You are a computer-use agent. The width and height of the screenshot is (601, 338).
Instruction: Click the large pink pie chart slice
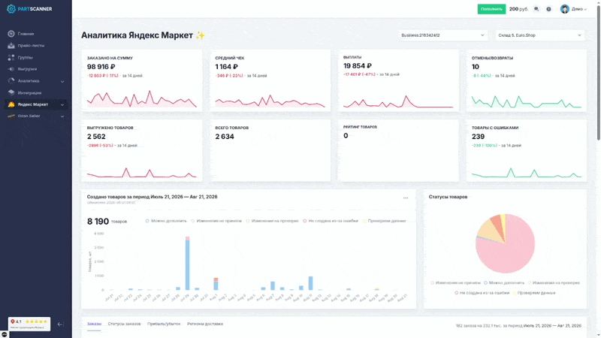click(510, 253)
